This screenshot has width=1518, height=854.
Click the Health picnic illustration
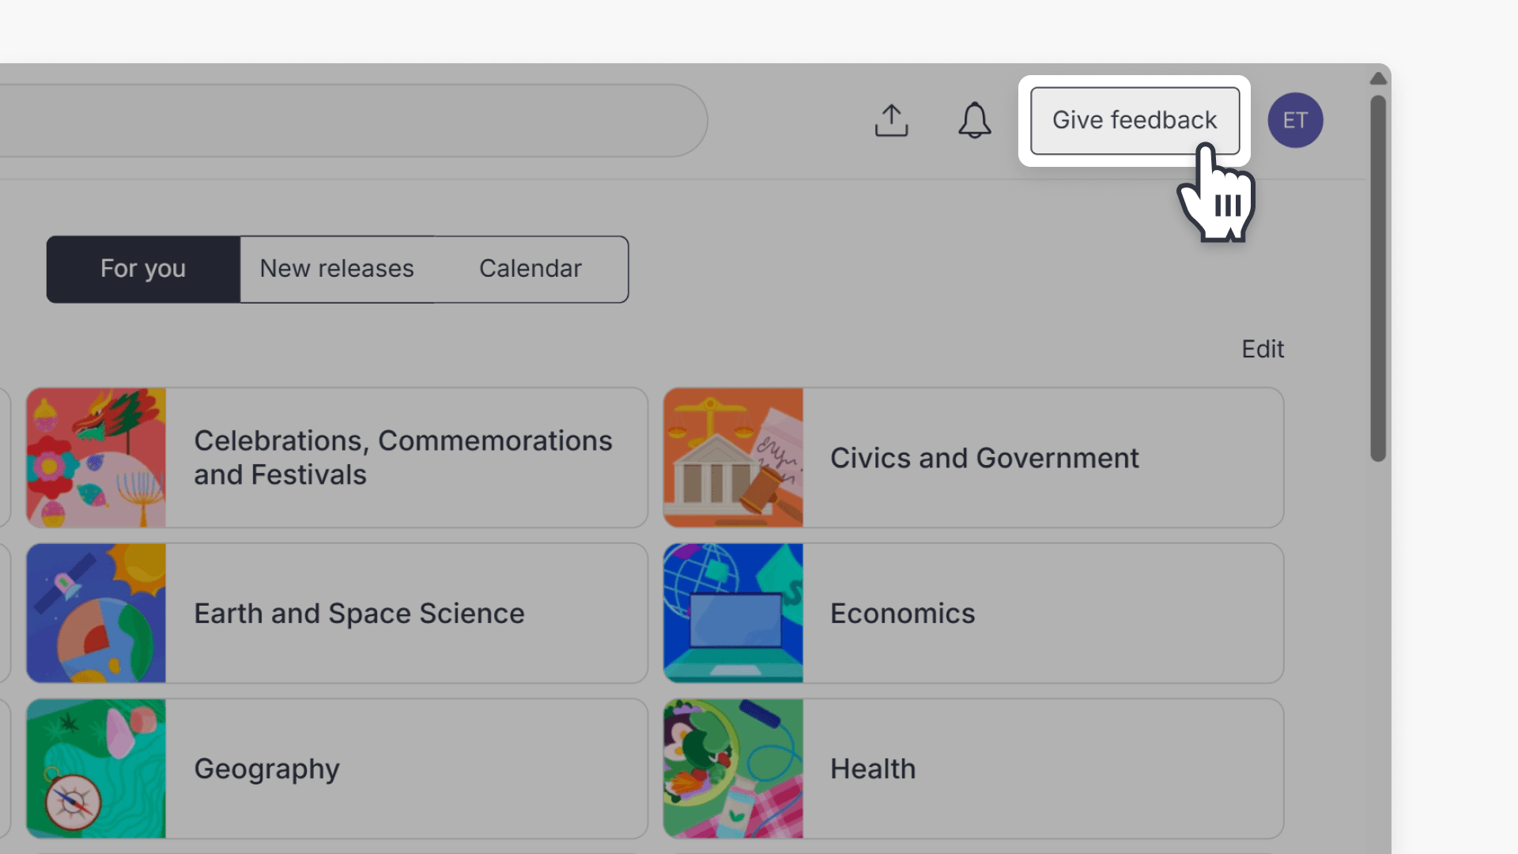pyautogui.click(x=733, y=768)
